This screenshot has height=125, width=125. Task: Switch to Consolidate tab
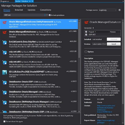46,10
